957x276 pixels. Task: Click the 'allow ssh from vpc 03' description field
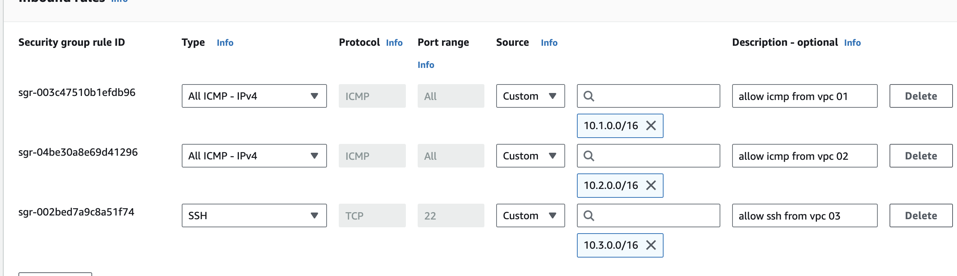click(804, 216)
